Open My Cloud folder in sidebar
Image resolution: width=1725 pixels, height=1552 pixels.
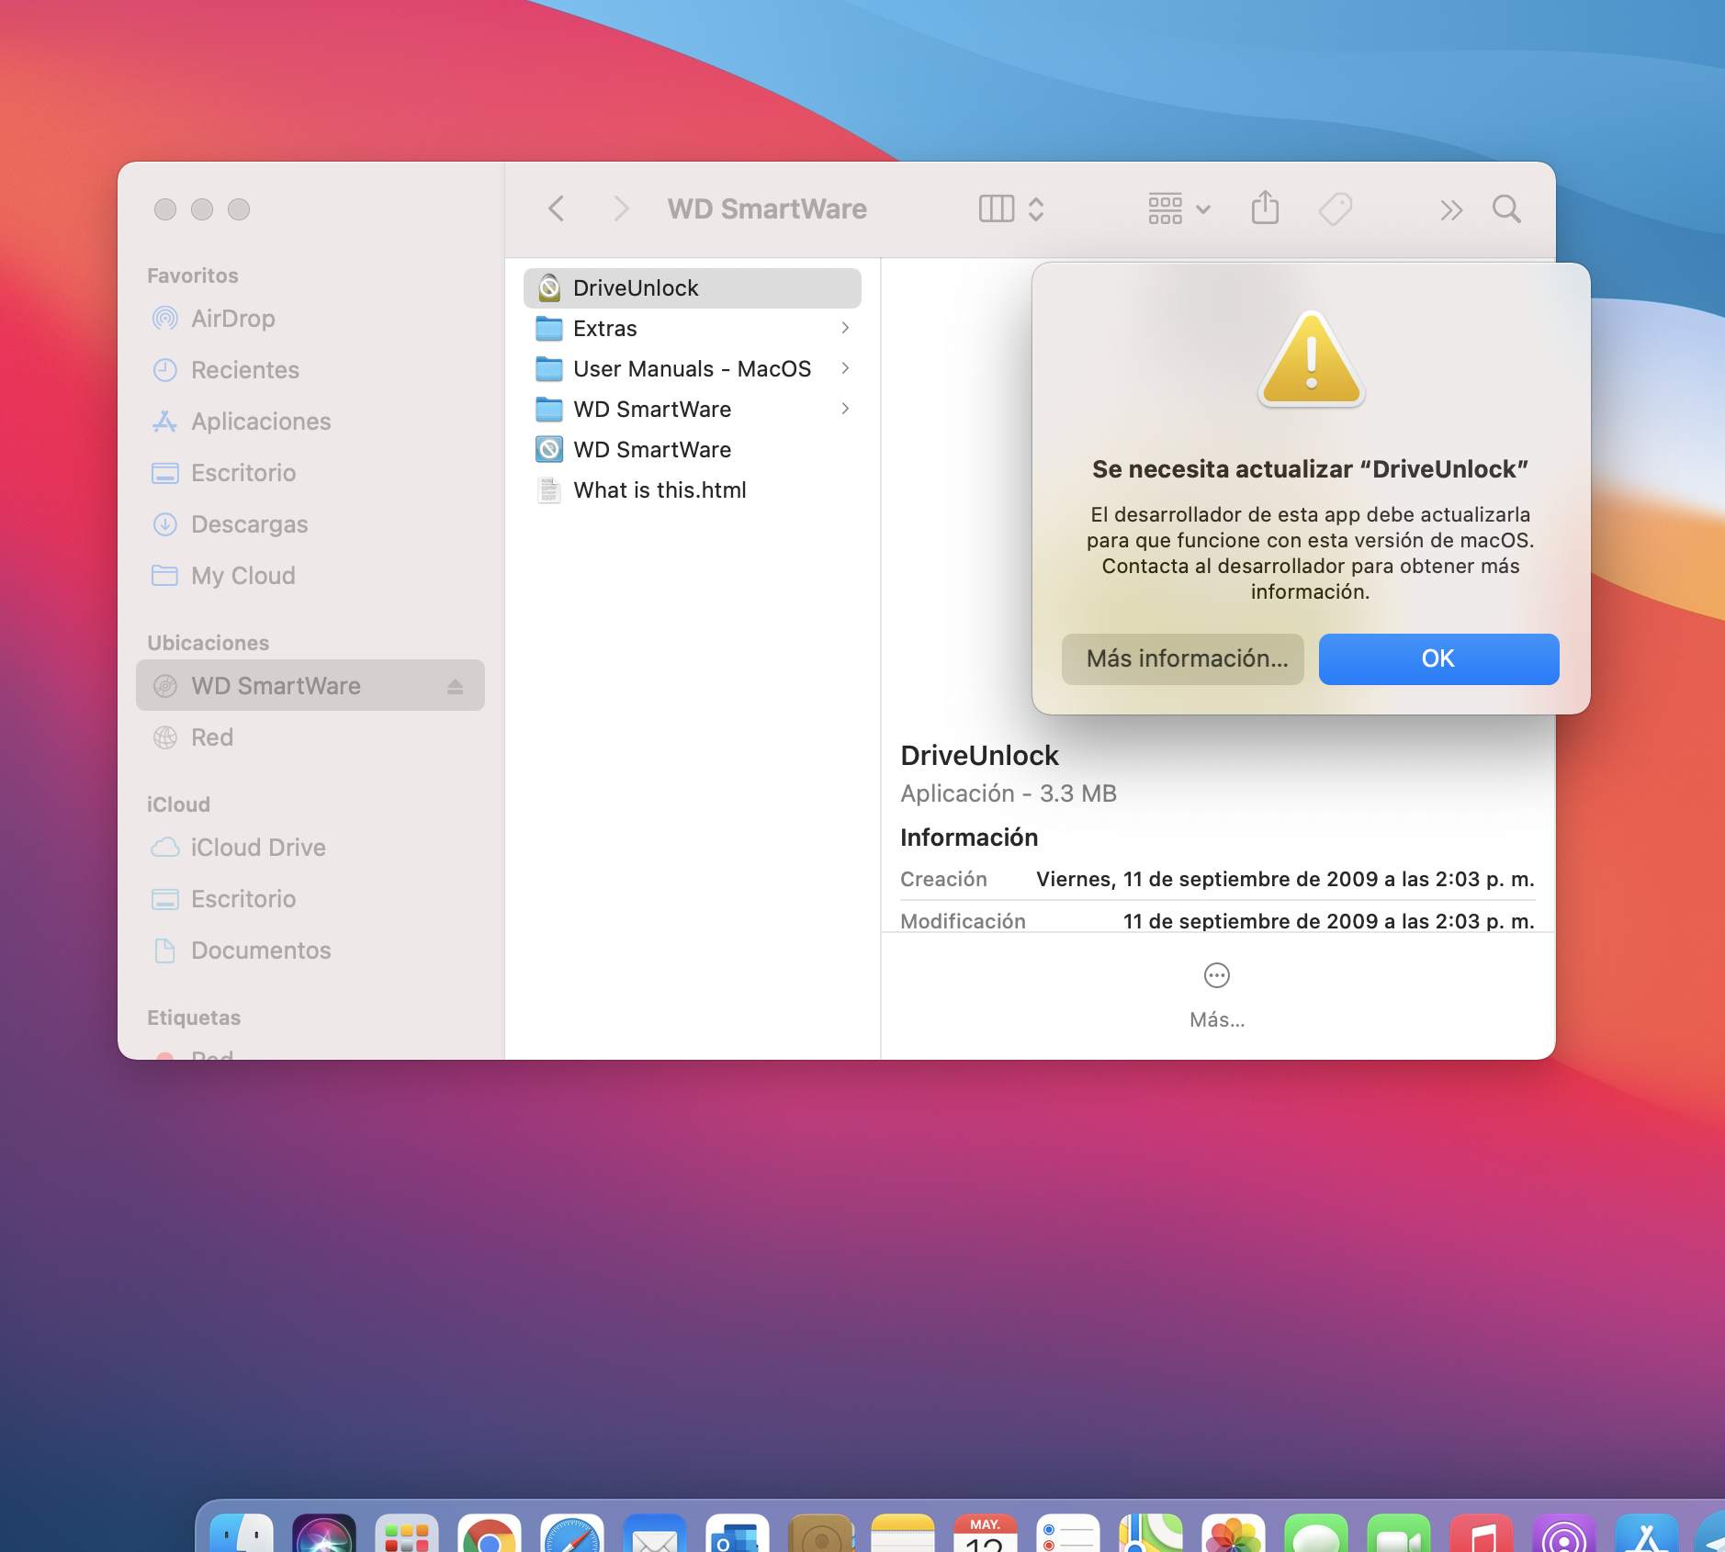point(310,576)
